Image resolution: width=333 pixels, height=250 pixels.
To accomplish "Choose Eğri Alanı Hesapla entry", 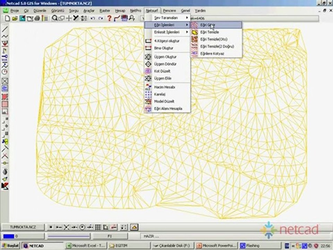I will point(167,109).
